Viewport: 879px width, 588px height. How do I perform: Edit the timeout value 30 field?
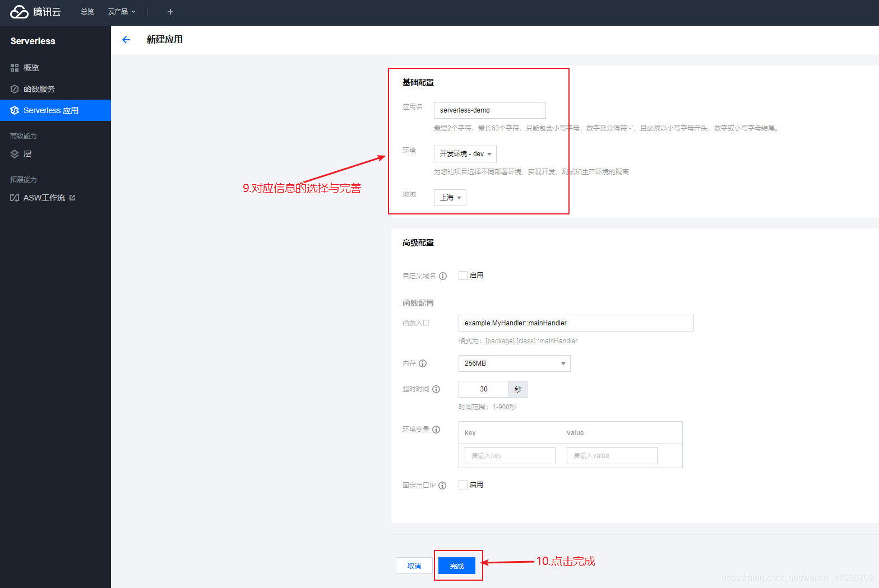484,389
